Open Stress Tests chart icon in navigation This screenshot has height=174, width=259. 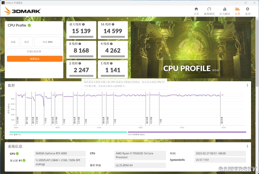pos(225,9)
